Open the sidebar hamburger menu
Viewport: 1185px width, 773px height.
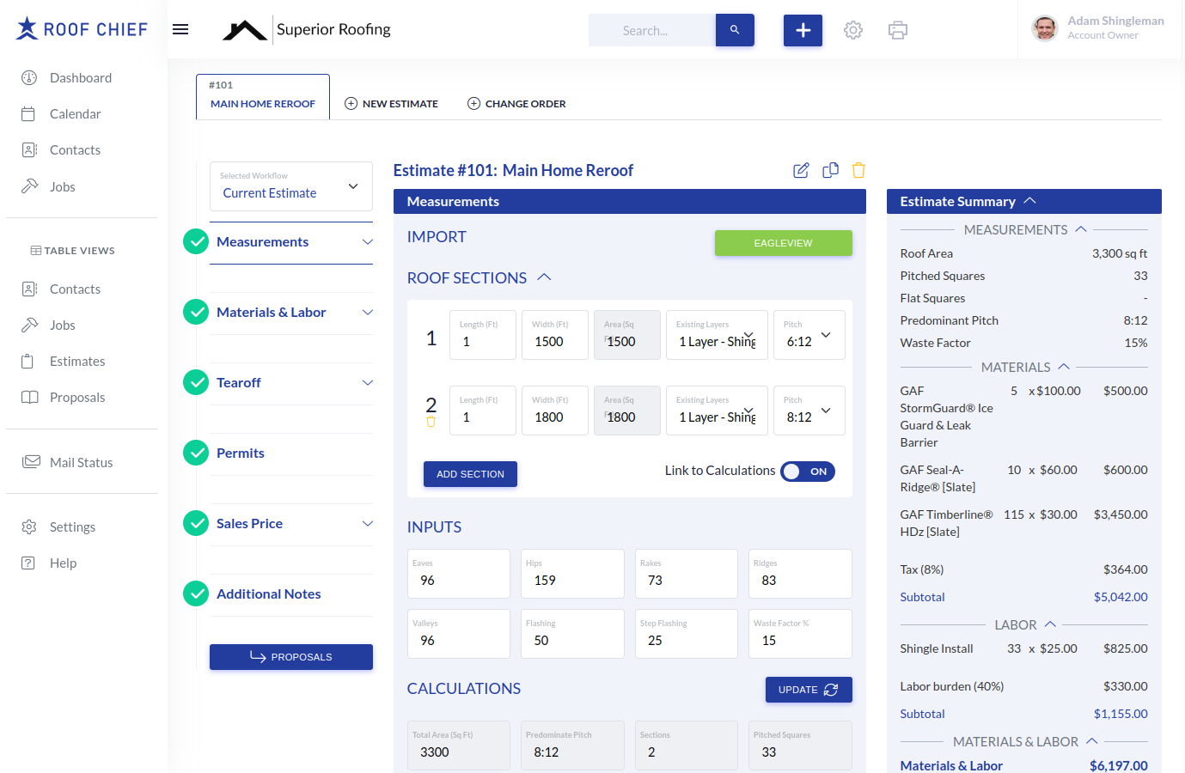click(180, 28)
